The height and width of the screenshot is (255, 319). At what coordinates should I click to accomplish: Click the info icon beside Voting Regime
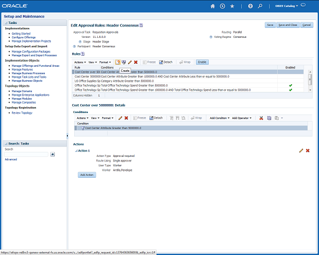click(x=211, y=37)
